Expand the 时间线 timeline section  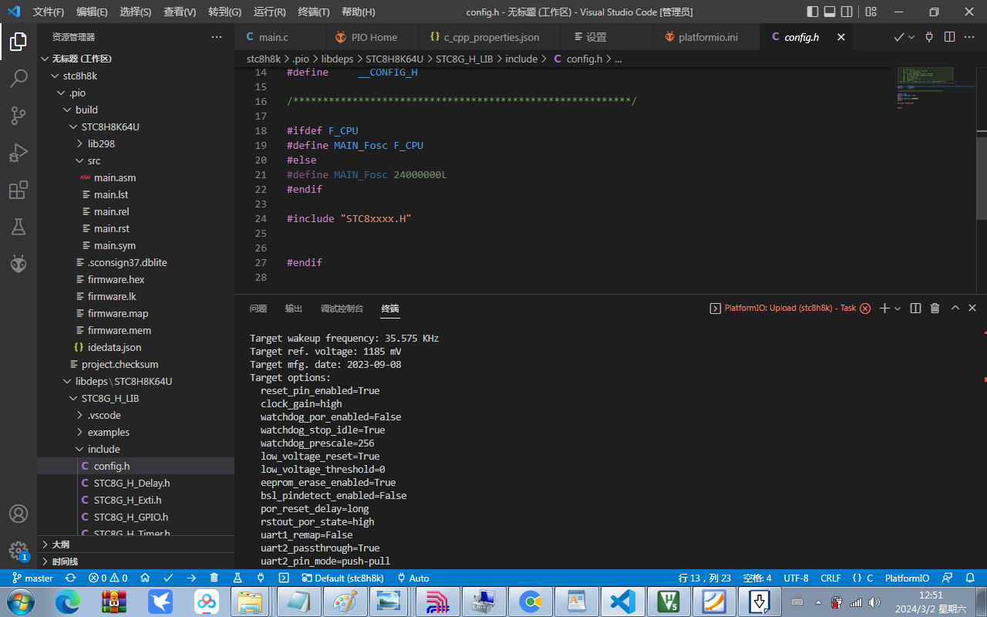[136, 561]
